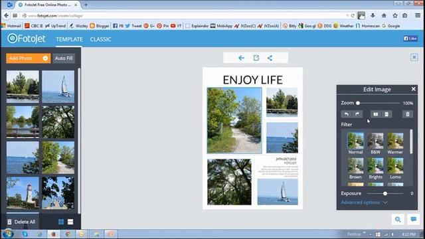The image size is (425, 239).
Task: Click the fullscreen toggle icon at top right
Action: coord(414,57)
